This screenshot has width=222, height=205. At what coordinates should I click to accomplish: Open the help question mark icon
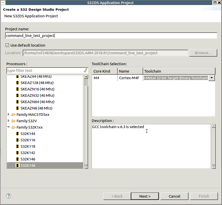[9, 196]
